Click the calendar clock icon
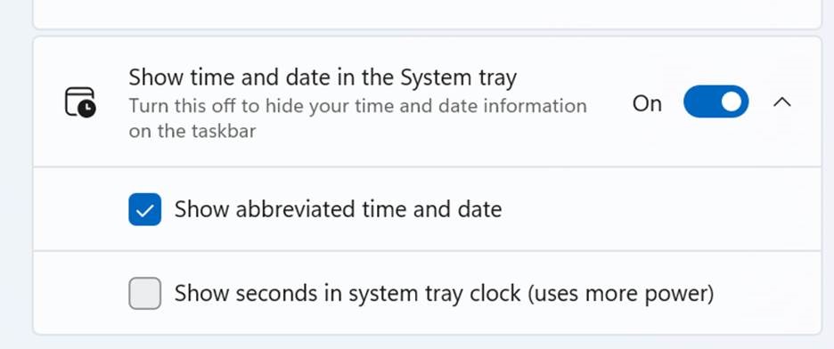Screen dimensions: 834x349 (80, 102)
